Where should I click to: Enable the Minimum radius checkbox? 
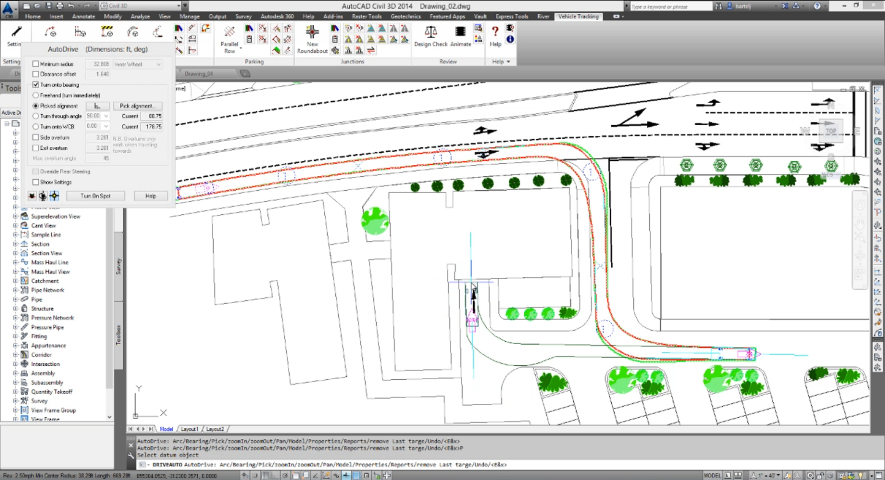[35, 63]
